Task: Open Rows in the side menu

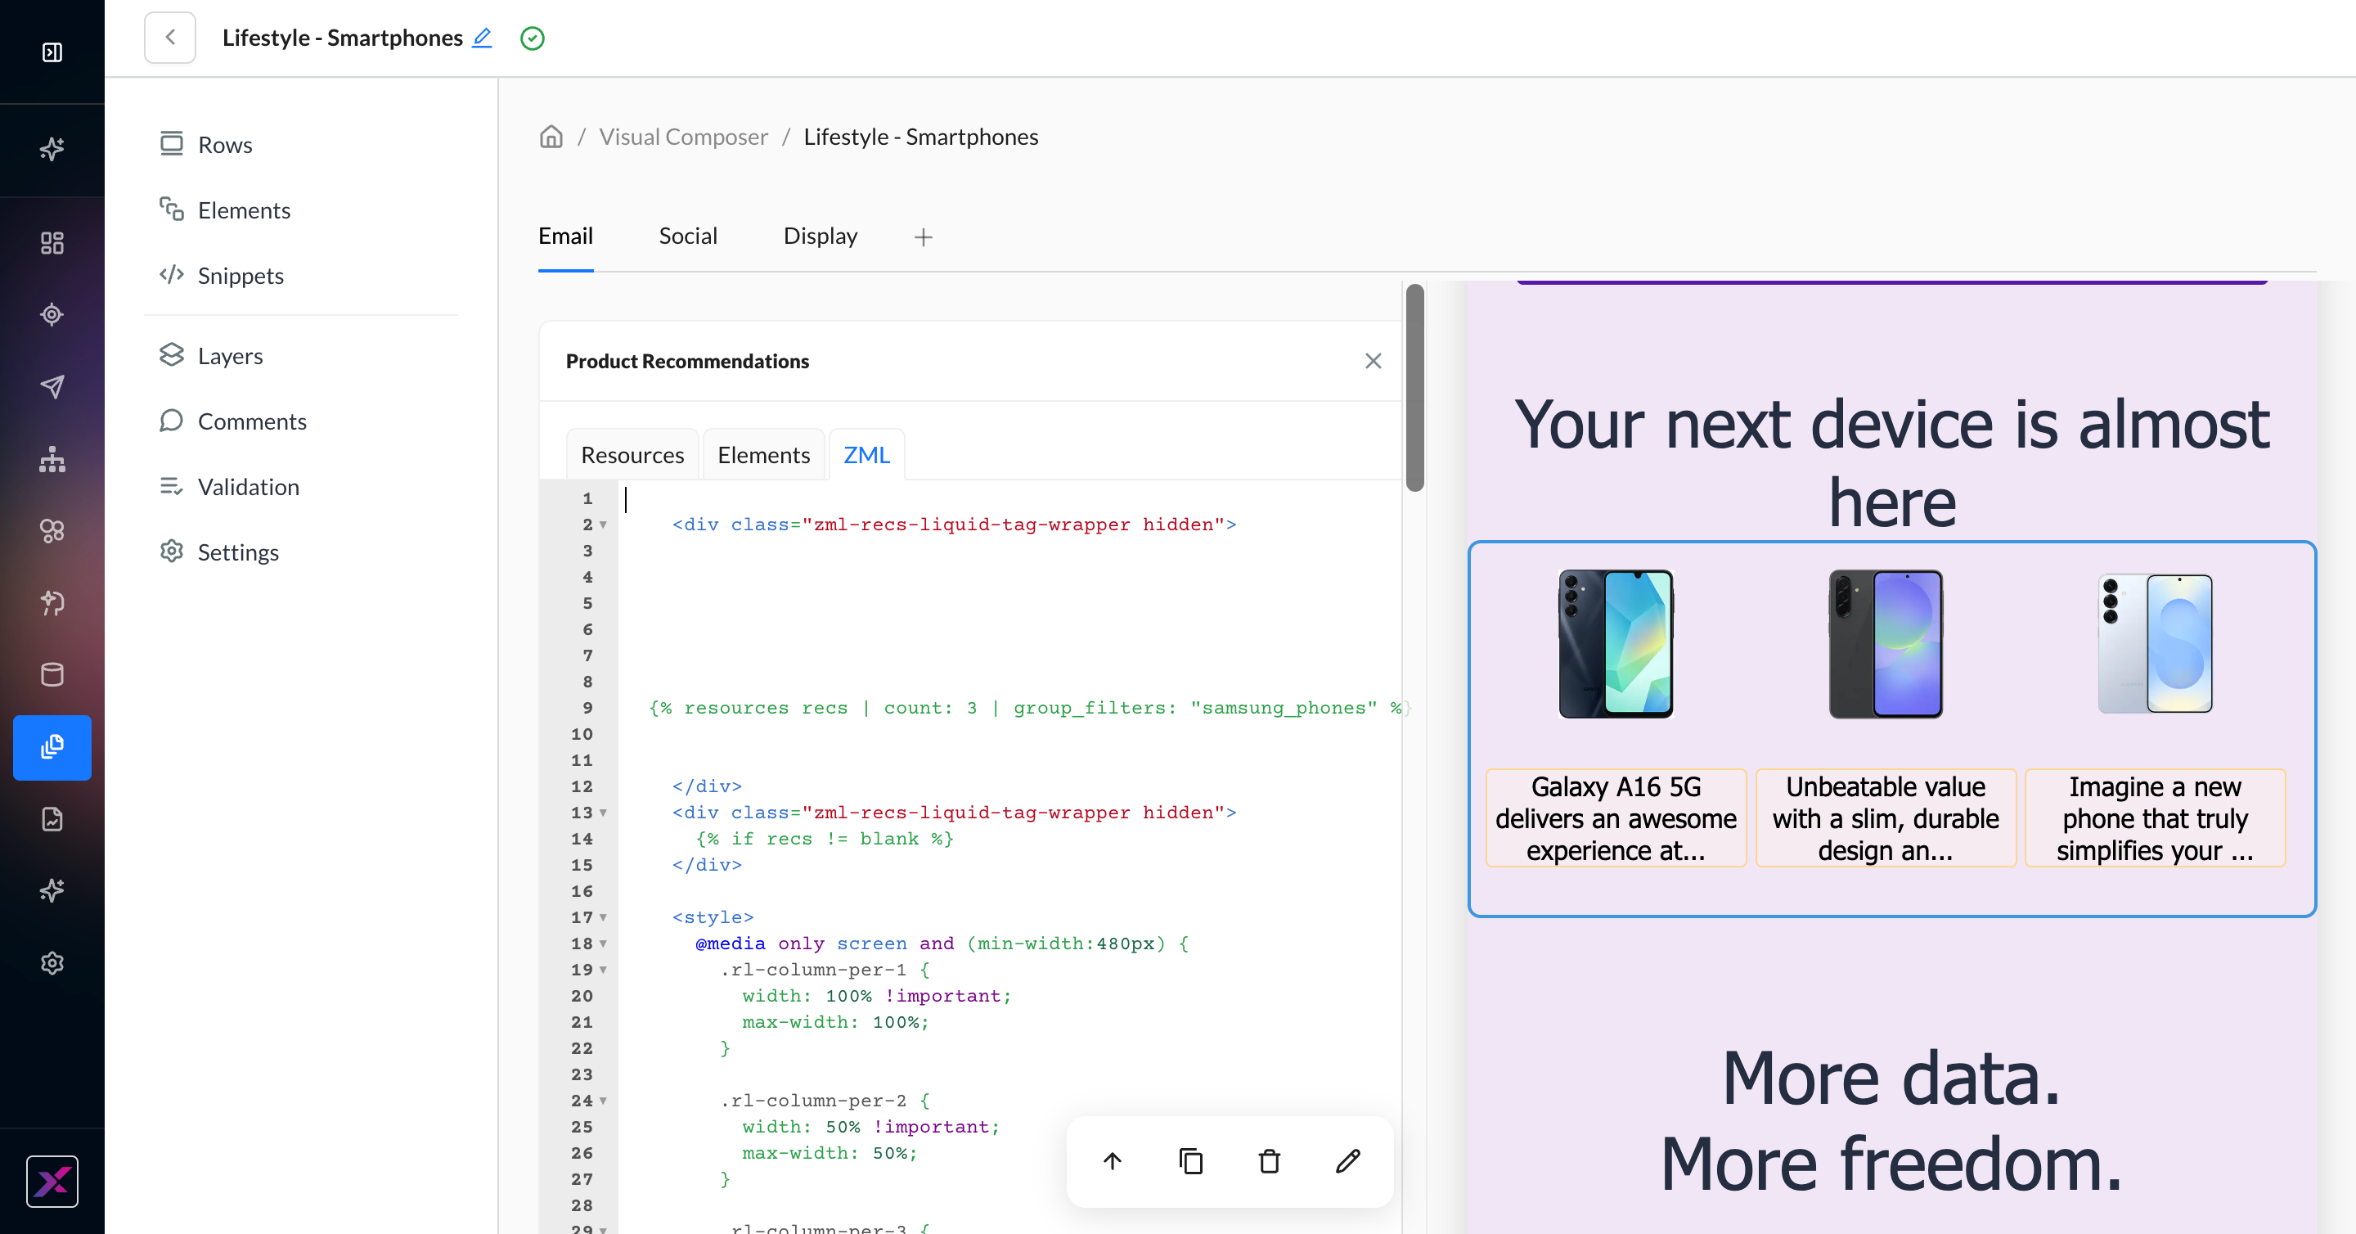Action: [x=207, y=145]
